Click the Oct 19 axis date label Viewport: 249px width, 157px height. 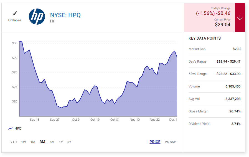pyautogui.click(x=95, y=120)
